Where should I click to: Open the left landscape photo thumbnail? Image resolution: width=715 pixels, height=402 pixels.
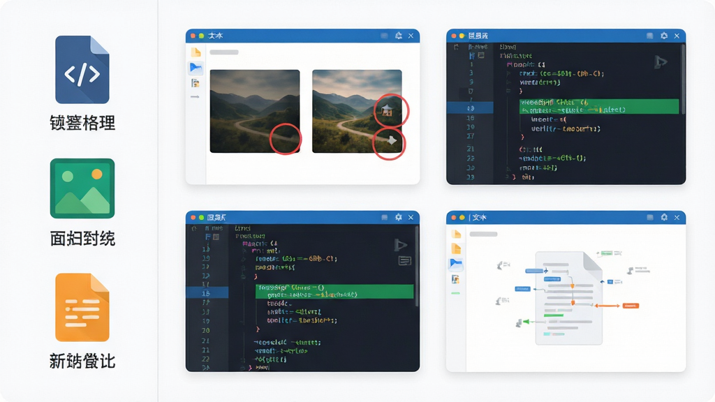click(x=255, y=111)
